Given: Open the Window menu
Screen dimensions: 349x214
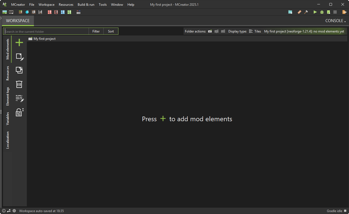Looking at the screenshot, I should pyautogui.click(x=117, y=5).
